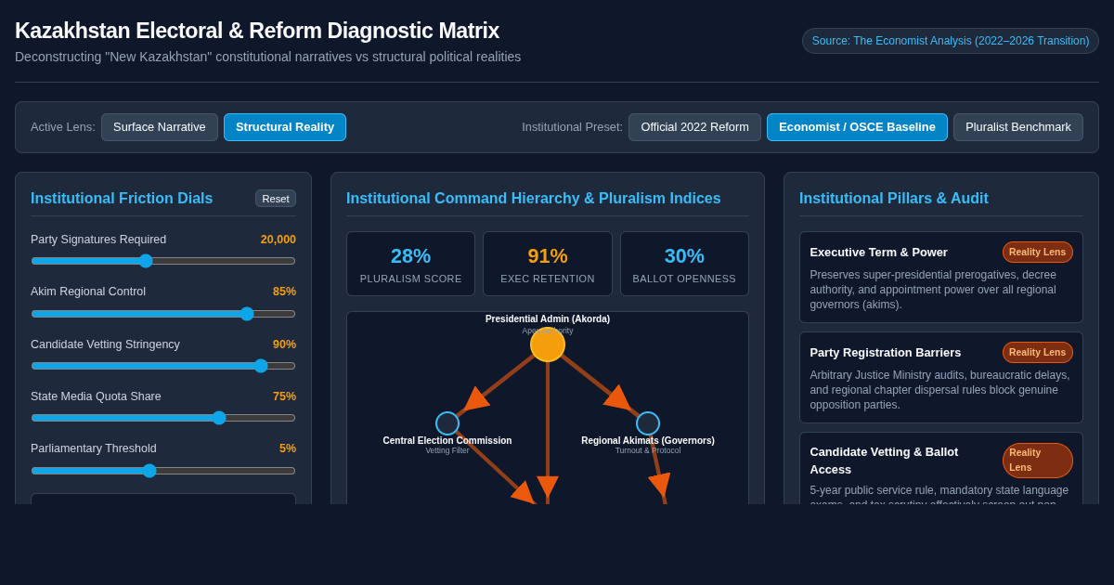Click Reality Lens badge on Executive Term

(x=1037, y=252)
